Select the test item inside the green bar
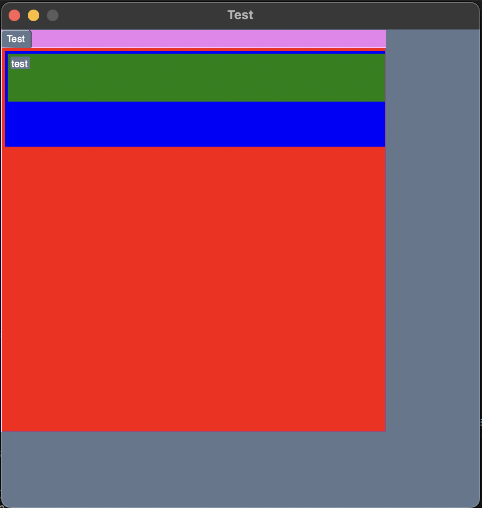Screen dimensions: 482x508 20,63
